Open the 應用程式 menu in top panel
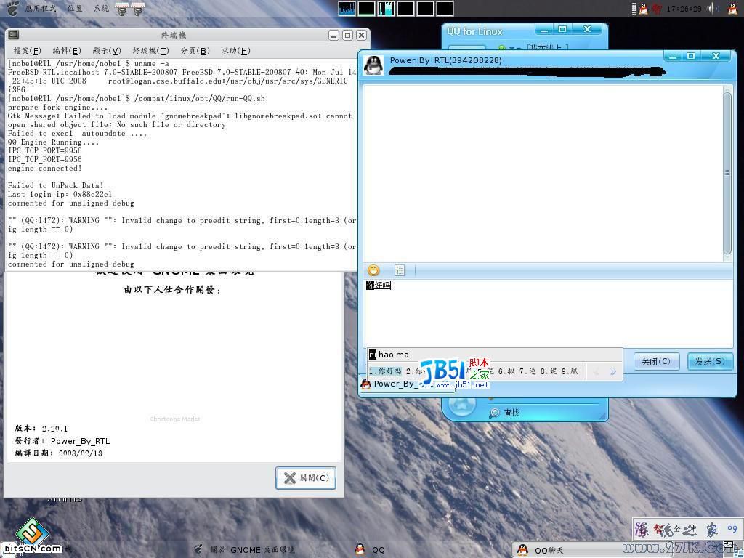744x558 pixels. [x=41, y=9]
